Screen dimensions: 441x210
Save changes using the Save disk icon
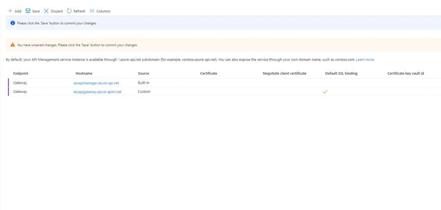[28, 11]
